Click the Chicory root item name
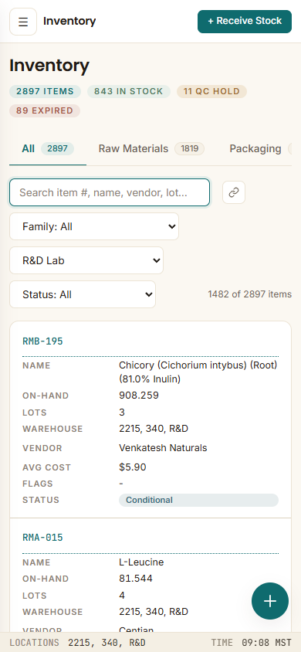The height and width of the screenshot is (652, 301). tap(198, 372)
